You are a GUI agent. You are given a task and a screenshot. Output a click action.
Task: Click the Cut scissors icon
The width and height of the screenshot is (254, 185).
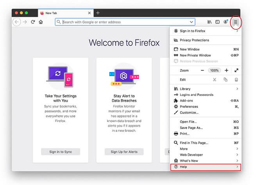(x=215, y=80)
